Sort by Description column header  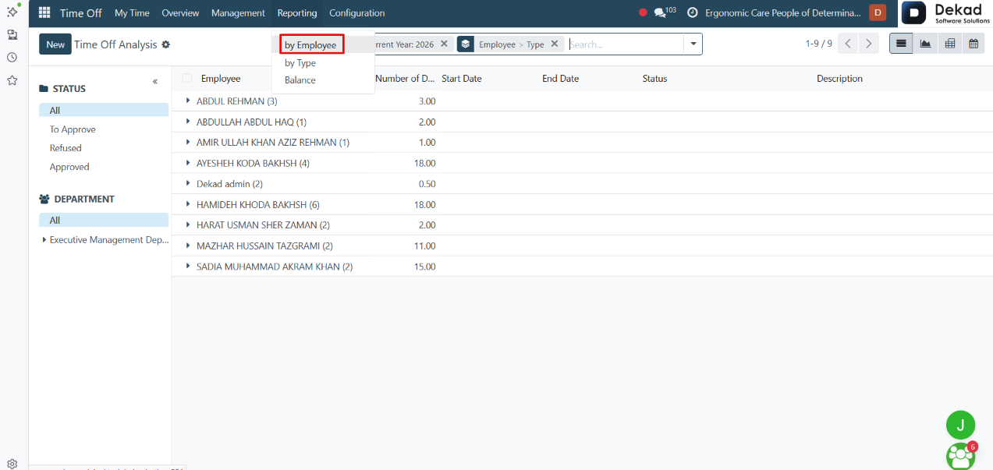[x=840, y=79]
